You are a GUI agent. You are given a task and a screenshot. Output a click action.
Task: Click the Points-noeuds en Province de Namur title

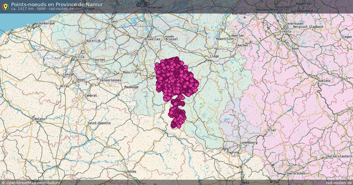[58, 4]
